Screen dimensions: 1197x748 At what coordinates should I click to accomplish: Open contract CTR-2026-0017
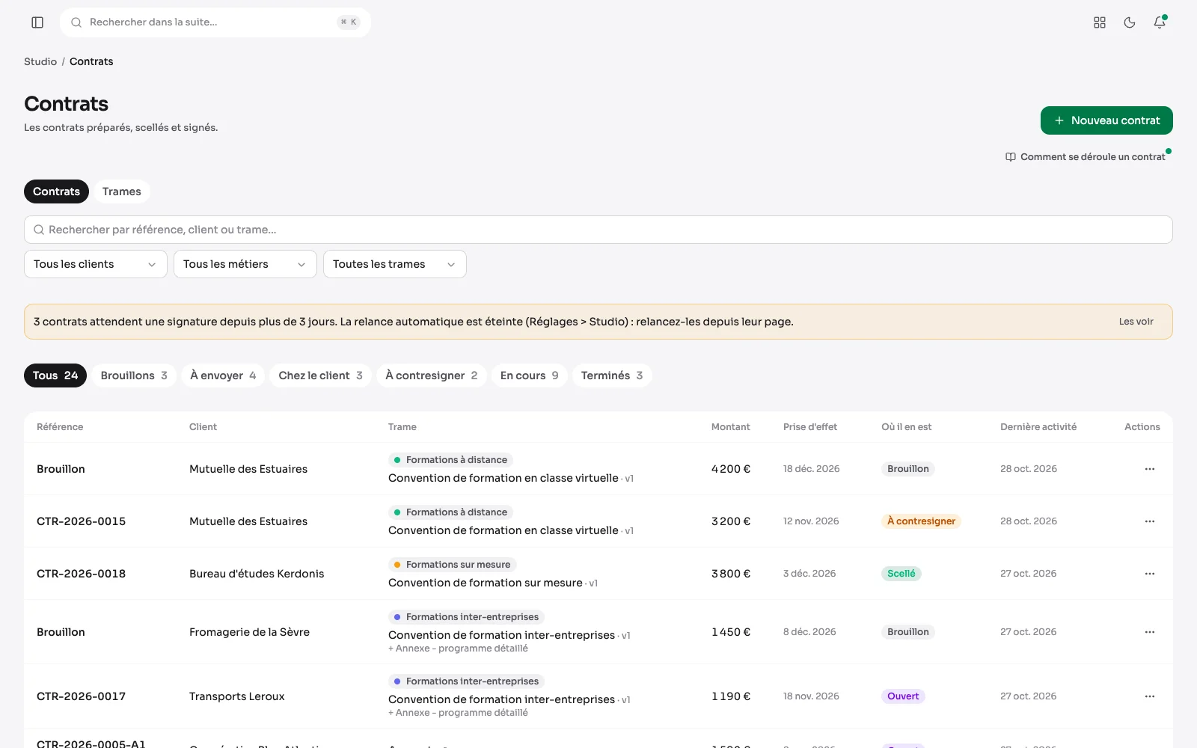81,696
